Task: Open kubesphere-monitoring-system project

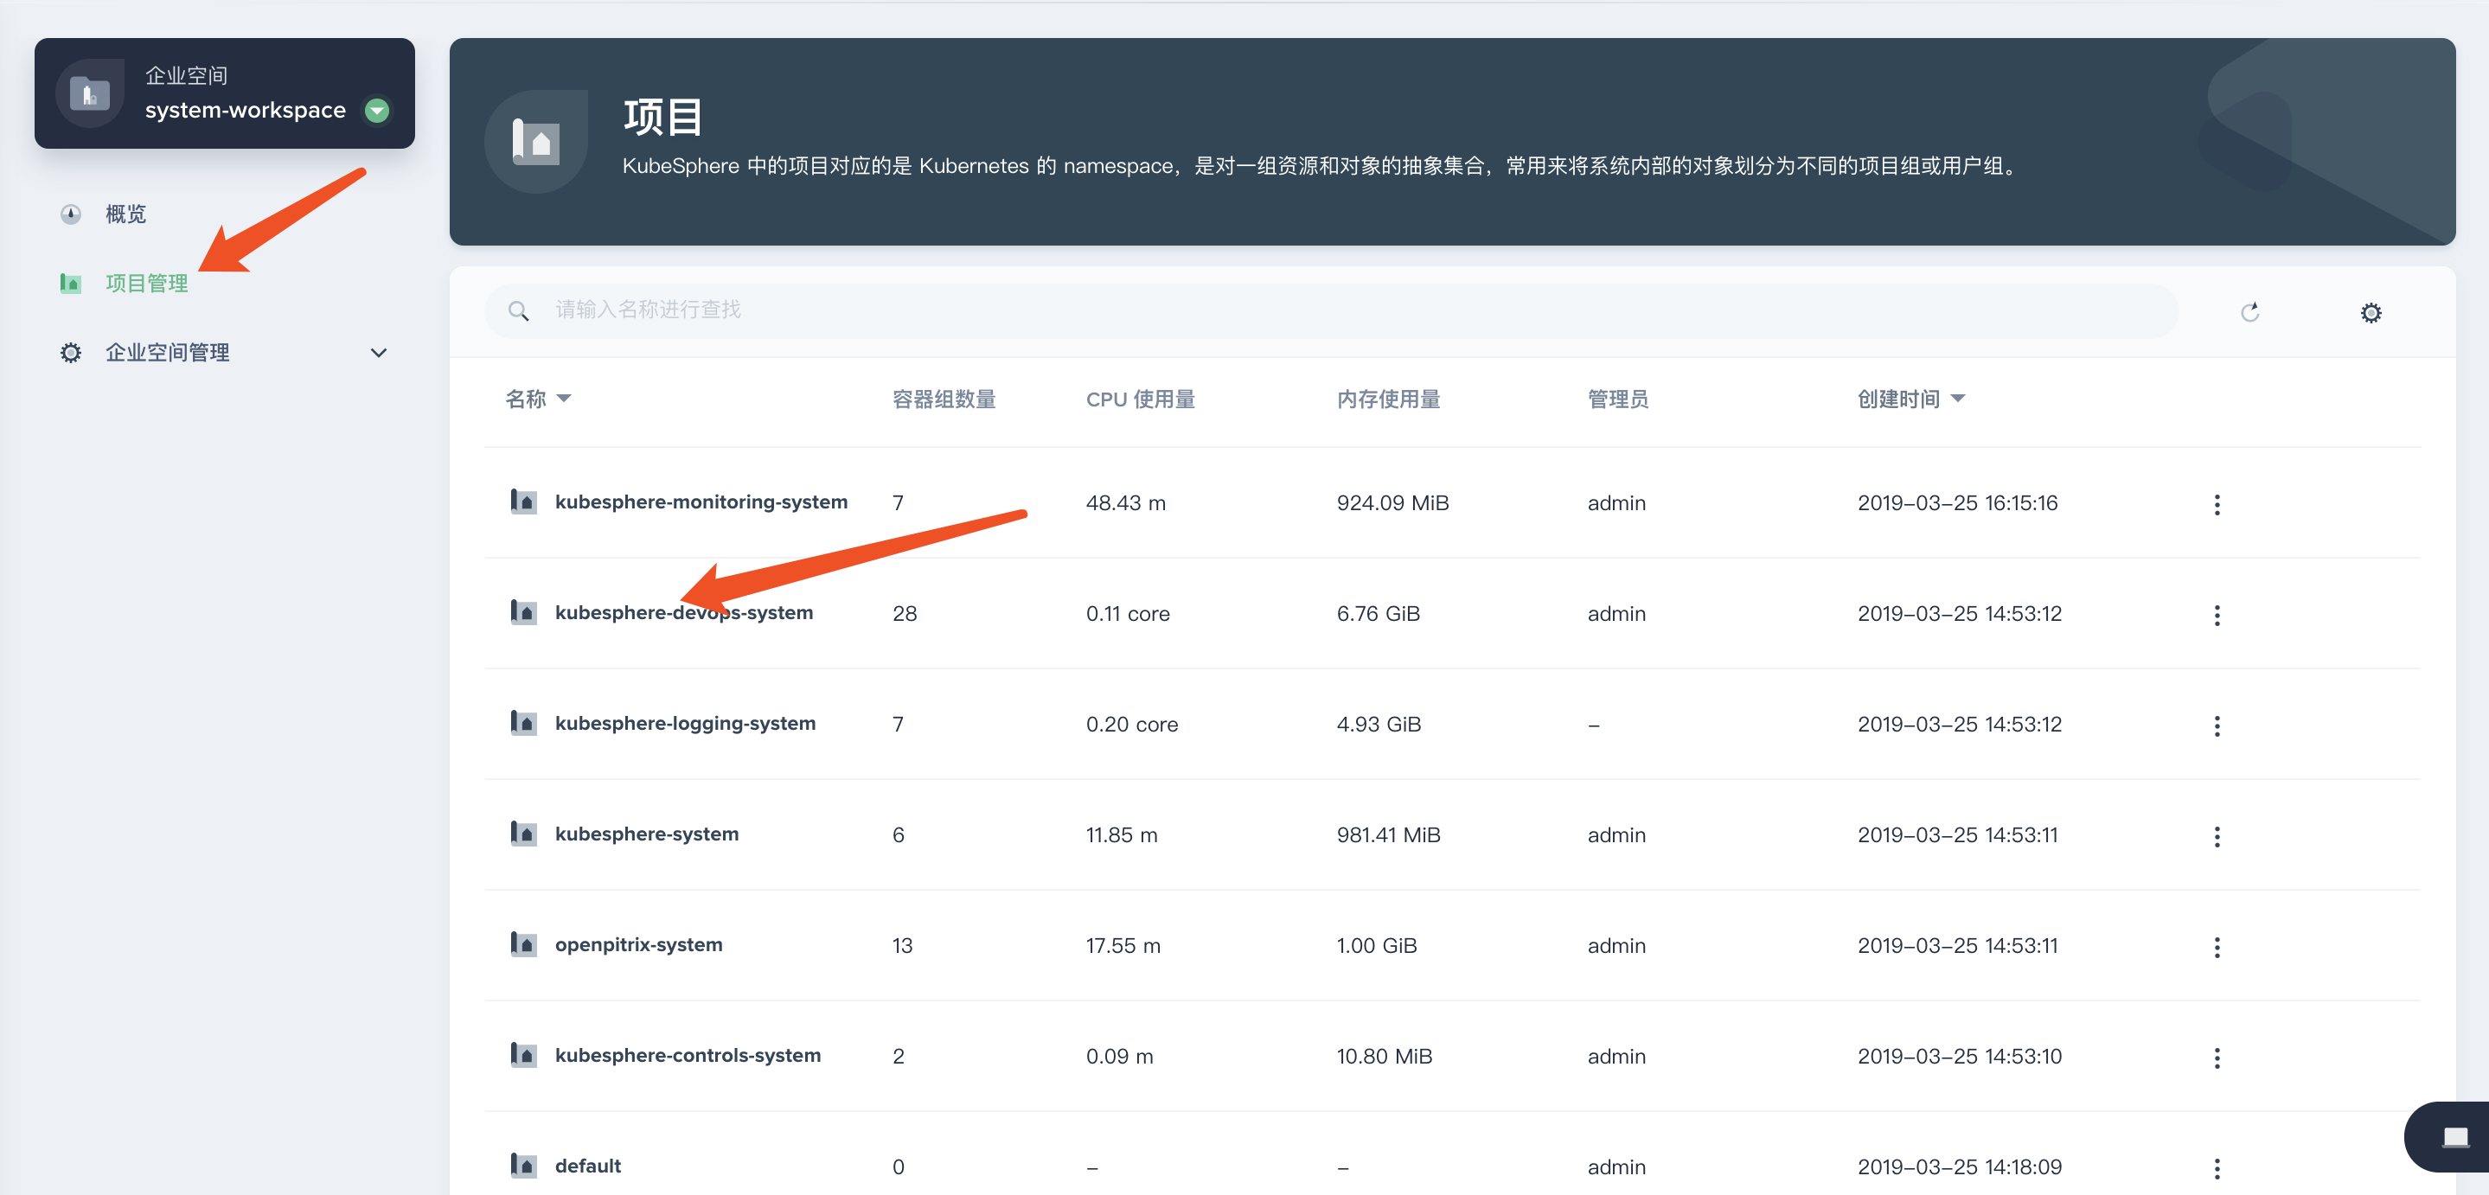Action: [x=701, y=502]
